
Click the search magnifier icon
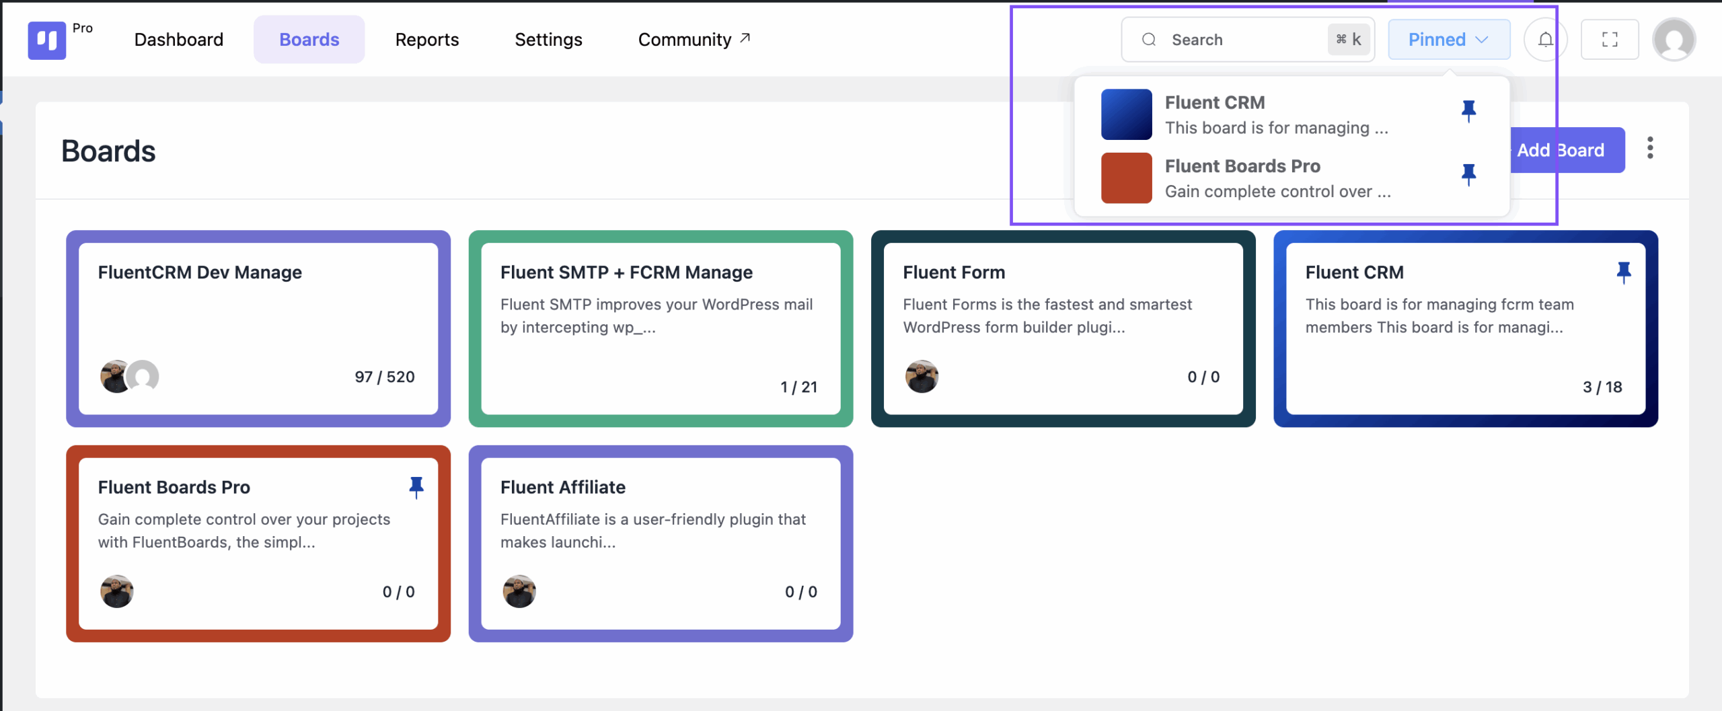pyautogui.click(x=1149, y=40)
